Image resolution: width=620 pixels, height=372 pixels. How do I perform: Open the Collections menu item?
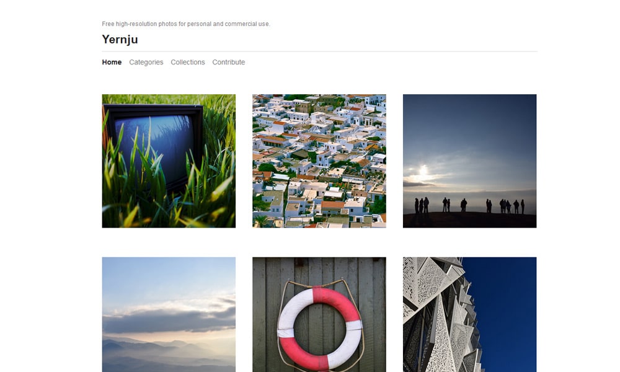(x=187, y=62)
